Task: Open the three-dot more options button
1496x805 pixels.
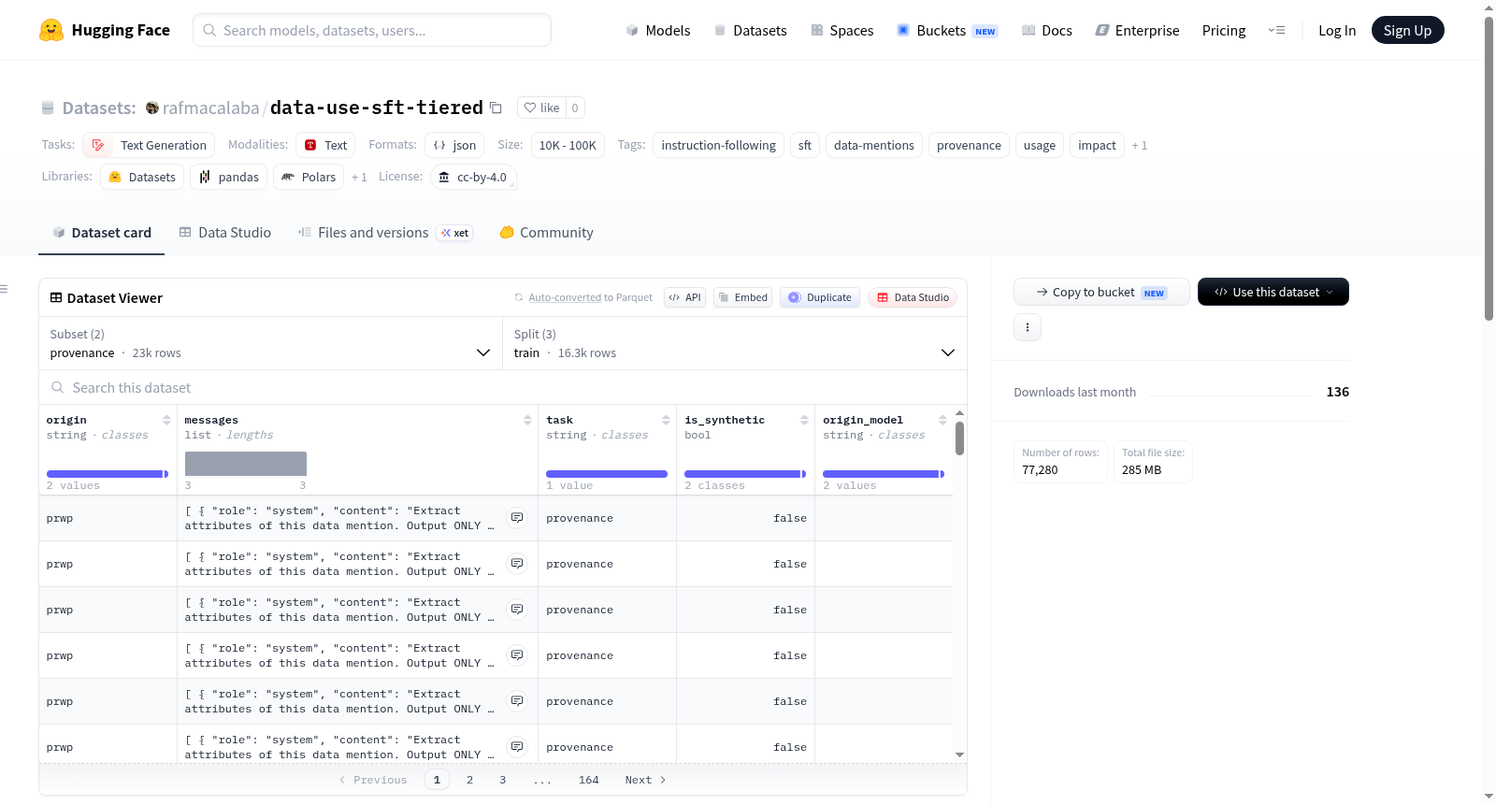Action: coord(1028,327)
